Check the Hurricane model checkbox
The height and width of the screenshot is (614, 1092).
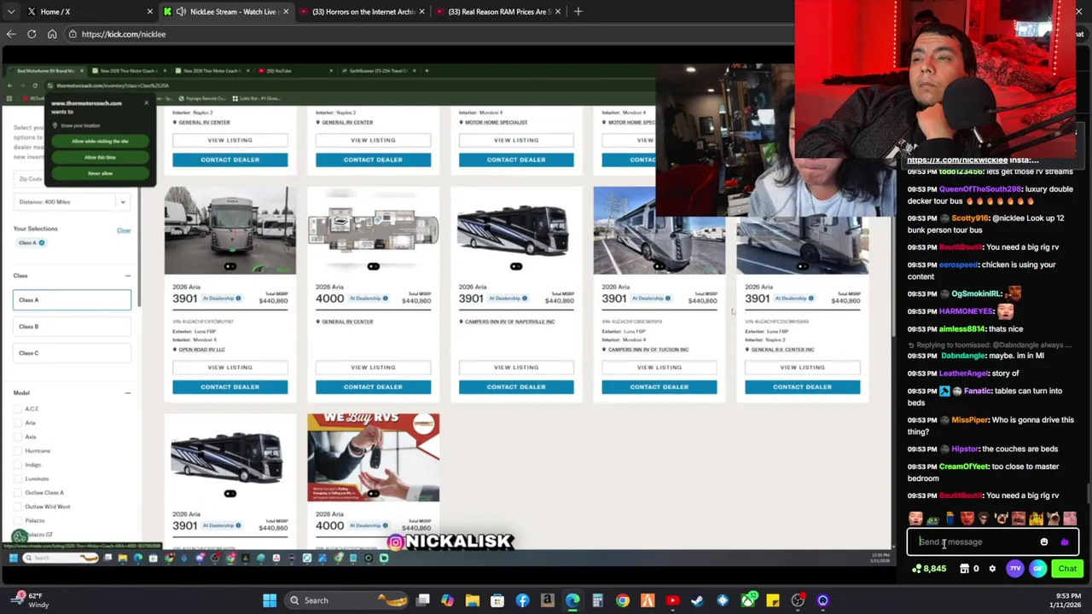point(18,450)
